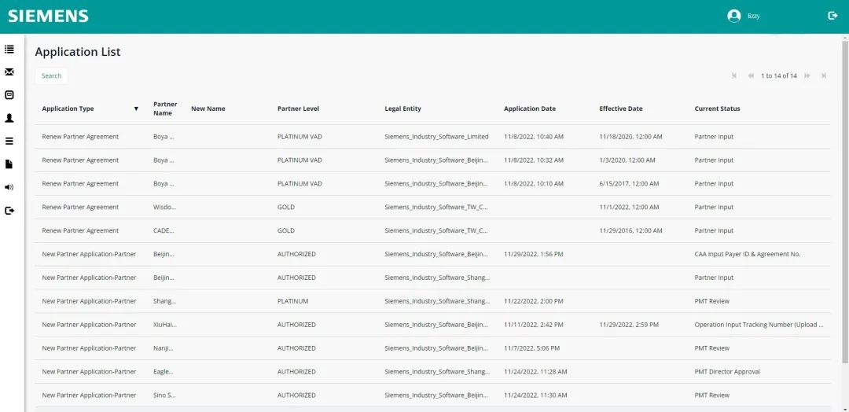The image size is (849, 412).
Task: Click effective date 1/3/2020, 12:00 AM
Action: pyautogui.click(x=627, y=160)
